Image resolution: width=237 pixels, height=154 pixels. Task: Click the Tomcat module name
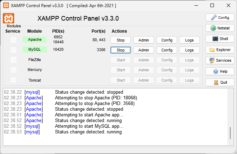click(35, 80)
